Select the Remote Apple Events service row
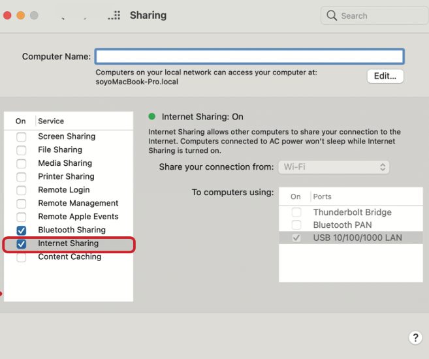 pos(69,217)
